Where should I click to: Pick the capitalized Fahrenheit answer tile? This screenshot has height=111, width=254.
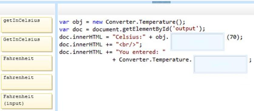coord(27,63)
